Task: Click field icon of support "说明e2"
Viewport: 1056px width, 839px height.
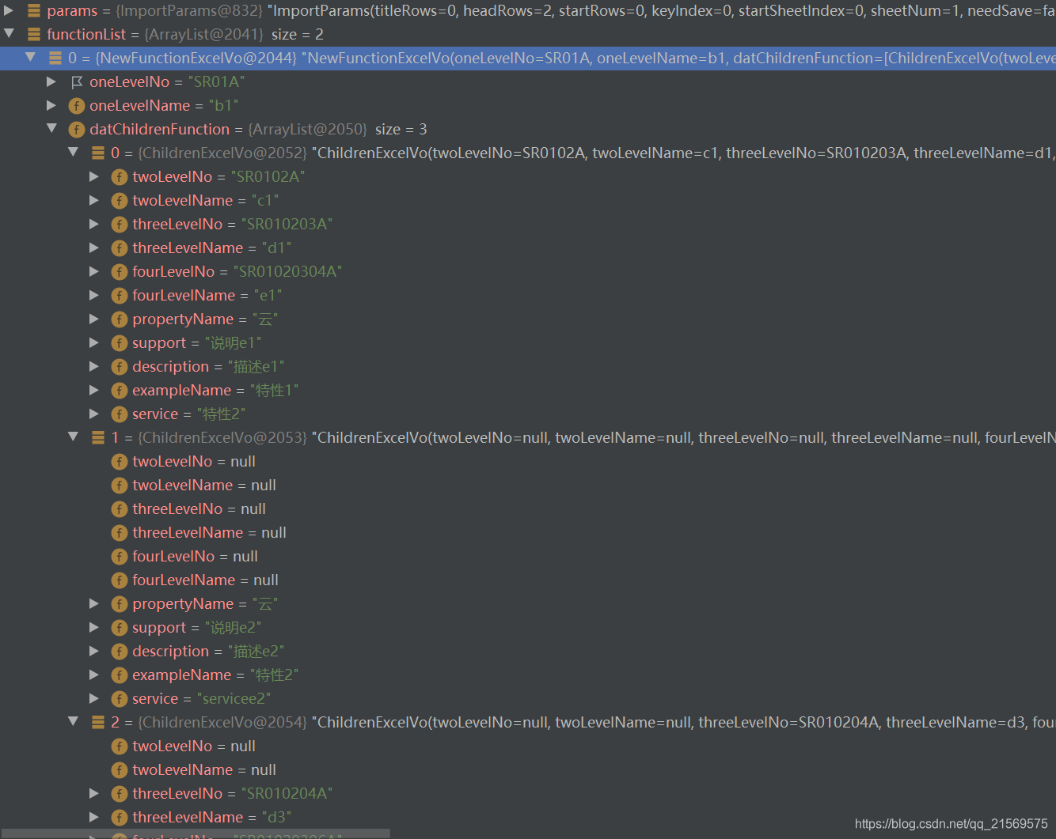Action: [120, 628]
